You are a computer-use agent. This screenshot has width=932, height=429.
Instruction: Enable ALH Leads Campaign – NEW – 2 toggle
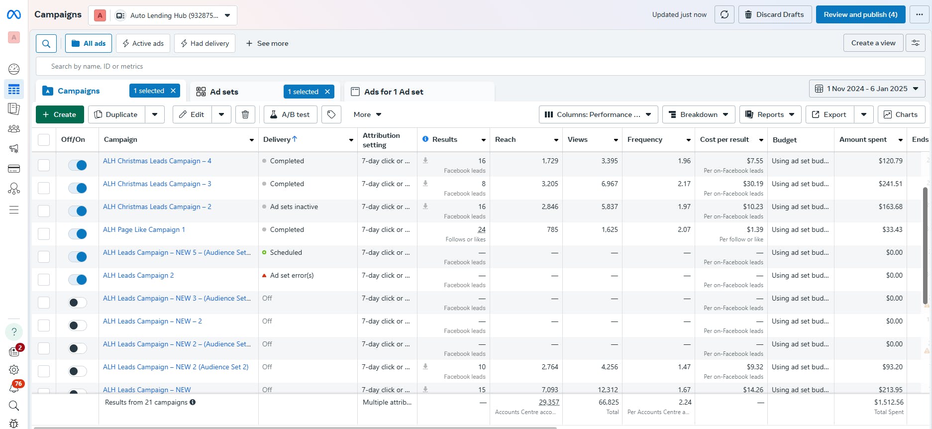click(x=78, y=325)
